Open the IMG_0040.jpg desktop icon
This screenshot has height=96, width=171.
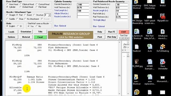pos(137,63)
